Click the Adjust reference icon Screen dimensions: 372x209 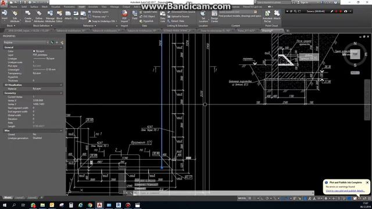pyautogui.click(x=83, y=15)
